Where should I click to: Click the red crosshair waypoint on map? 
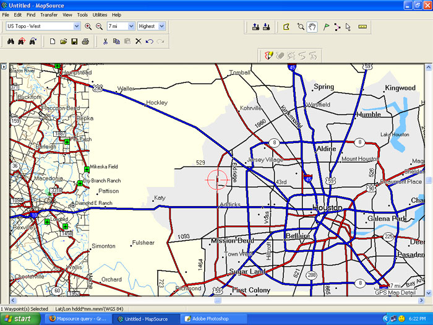tap(217, 180)
